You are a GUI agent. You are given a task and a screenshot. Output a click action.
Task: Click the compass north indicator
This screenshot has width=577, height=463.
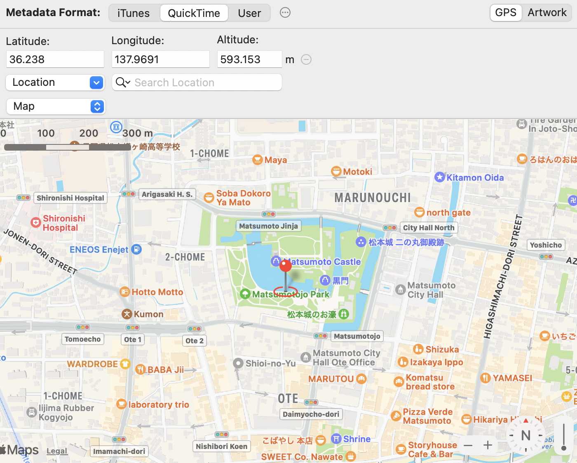click(x=526, y=435)
